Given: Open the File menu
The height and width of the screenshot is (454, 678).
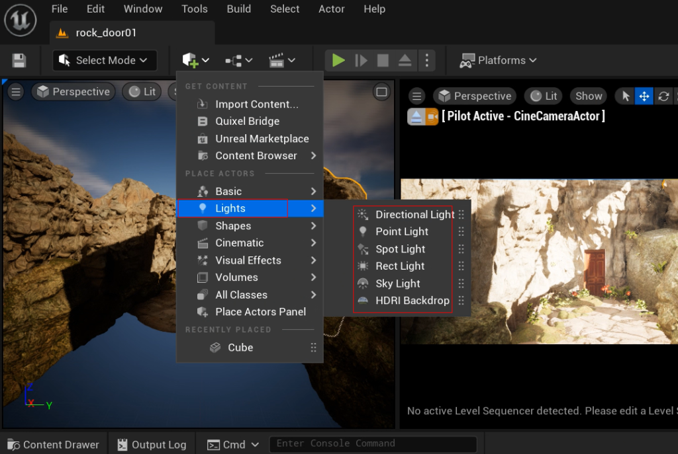Looking at the screenshot, I should pos(60,9).
